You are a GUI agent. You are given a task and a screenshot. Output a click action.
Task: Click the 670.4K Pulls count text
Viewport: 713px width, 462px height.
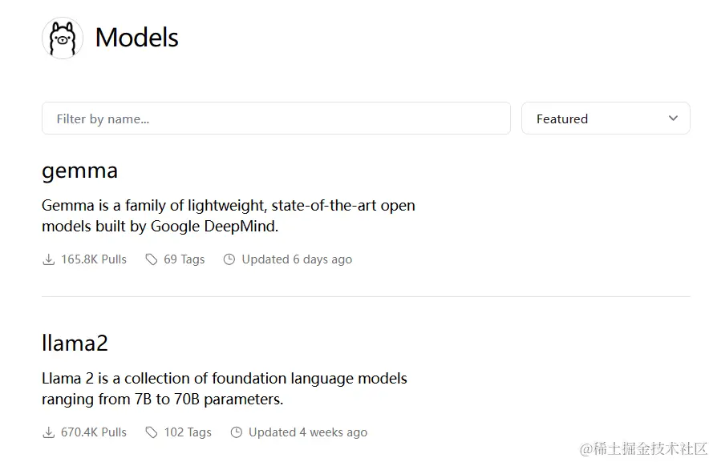94,432
